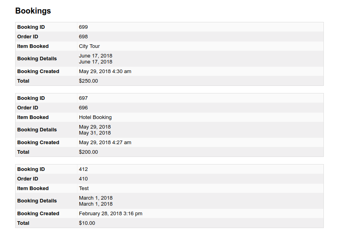The width and height of the screenshot is (337, 234).
Task: Click Item Booked label beside City Tour
Action: tap(33, 46)
